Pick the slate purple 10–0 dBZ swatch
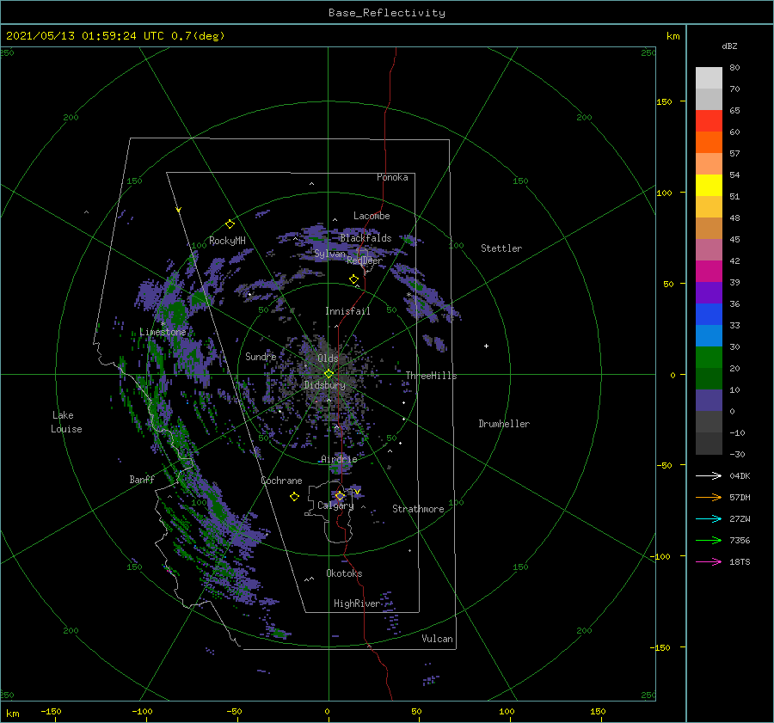The height and width of the screenshot is (723, 774). pos(709,401)
